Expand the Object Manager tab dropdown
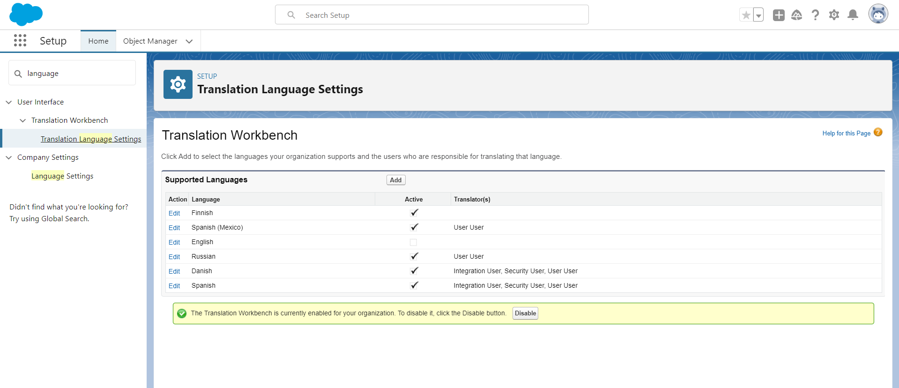This screenshot has height=388, width=899. [189, 41]
